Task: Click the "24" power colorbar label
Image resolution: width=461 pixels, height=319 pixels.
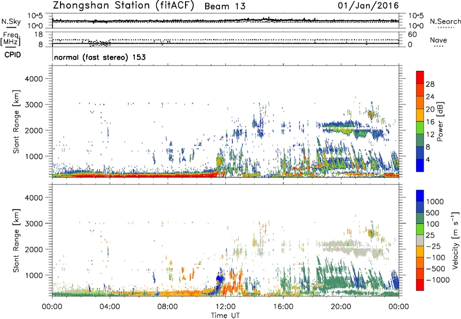Action: pos(430,97)
